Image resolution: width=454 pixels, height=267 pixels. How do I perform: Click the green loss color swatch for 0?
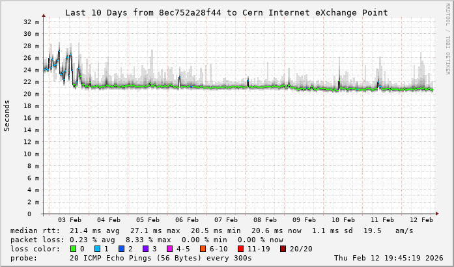click(x=73, y=249)
